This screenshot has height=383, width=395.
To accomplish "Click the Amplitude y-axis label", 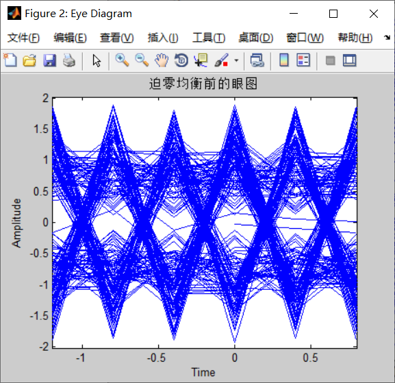I will [x=16, y=223].
